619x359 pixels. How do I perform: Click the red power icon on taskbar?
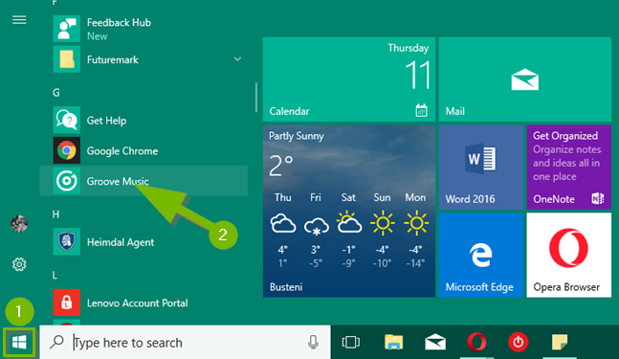tap(518, 342)
